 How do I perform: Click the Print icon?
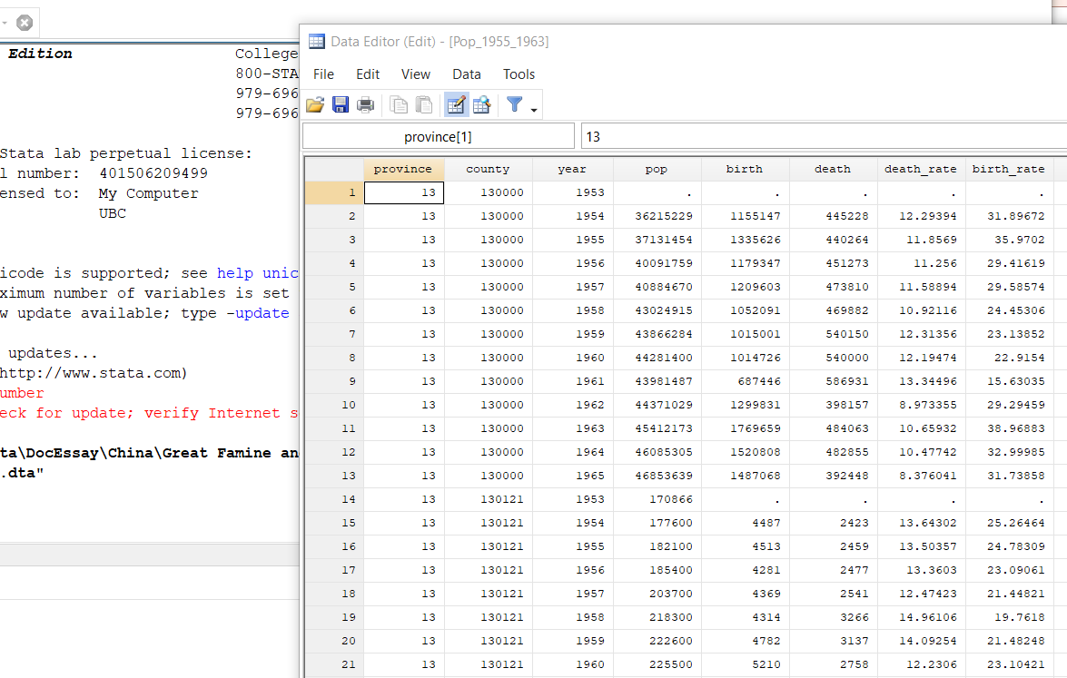[x=366, y=105]
